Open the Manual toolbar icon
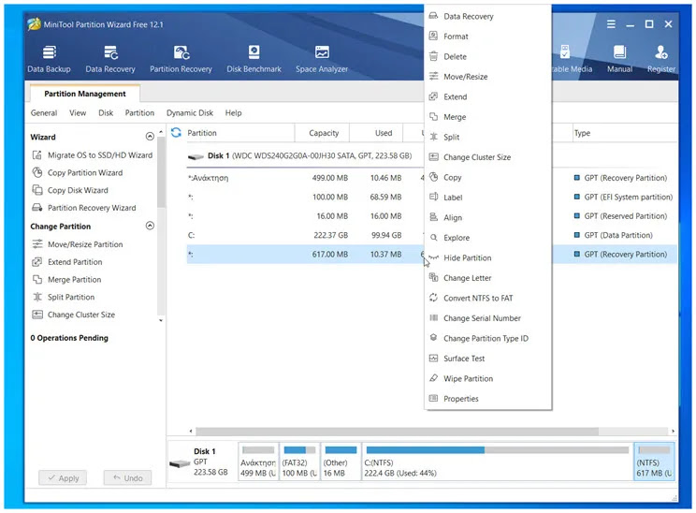696x513 pixels. pos(619,59)
